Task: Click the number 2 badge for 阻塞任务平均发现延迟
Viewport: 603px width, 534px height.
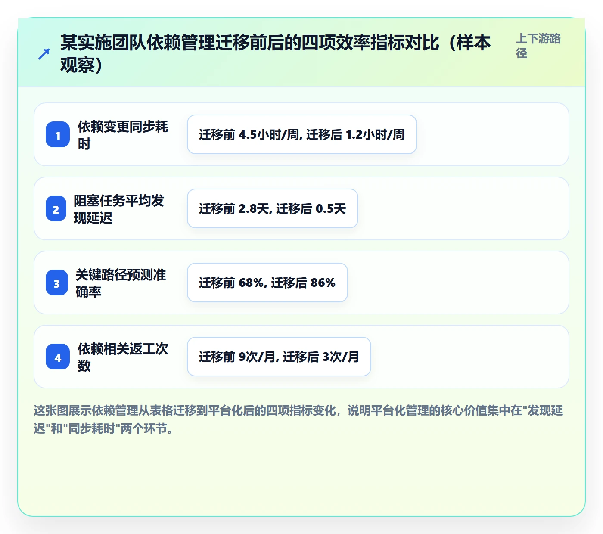Action: click(x=56, y=209)
